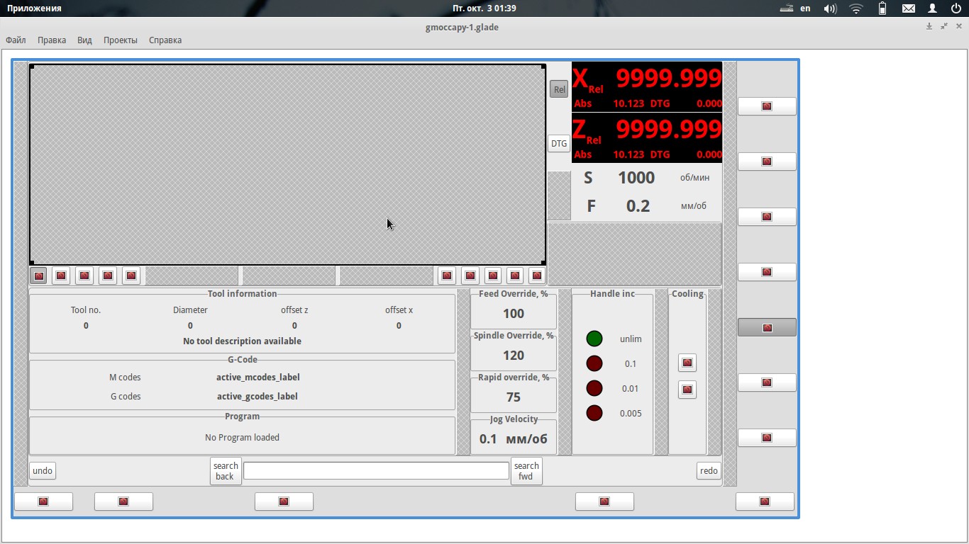Click the Jog Velocity value 0.1 мм/об
The image size is (969, 544).
point(514,439)
